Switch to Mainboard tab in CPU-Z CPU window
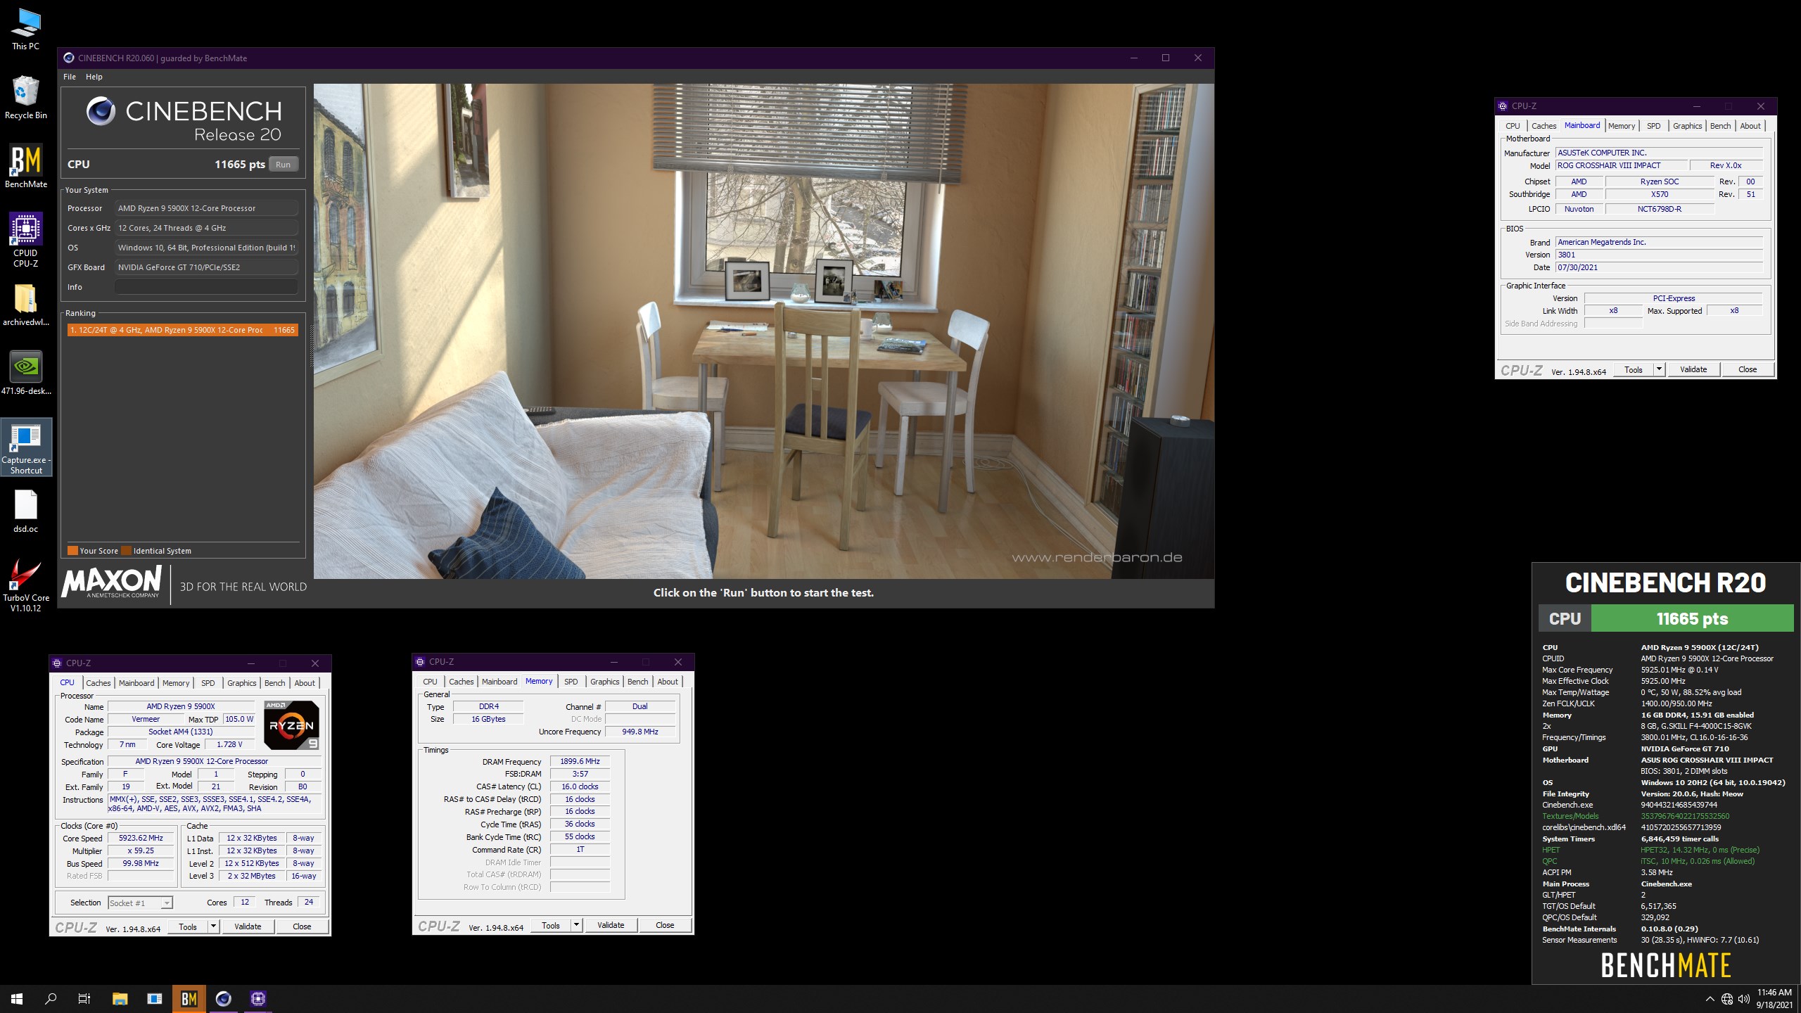This screenshot has height=1013, width=1801. pyautogui.click(x=136, y=683)
